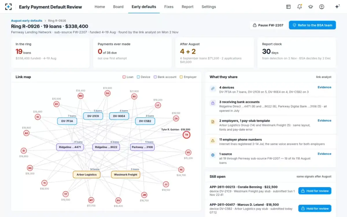
Task: Select the Parkway ...3108 bank node
Action: click(142, 147)
